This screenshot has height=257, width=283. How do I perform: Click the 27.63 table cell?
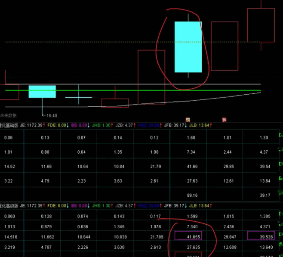(192, 181)
